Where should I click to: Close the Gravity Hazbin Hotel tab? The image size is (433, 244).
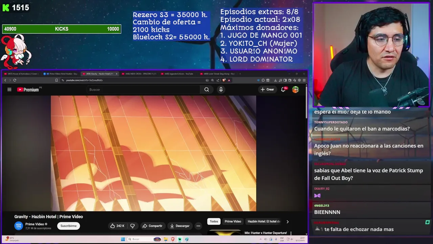pyautogui.click(x=116, y=74)
